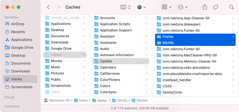Open Applications in the sidebar favorites

[x=20, y=40]
